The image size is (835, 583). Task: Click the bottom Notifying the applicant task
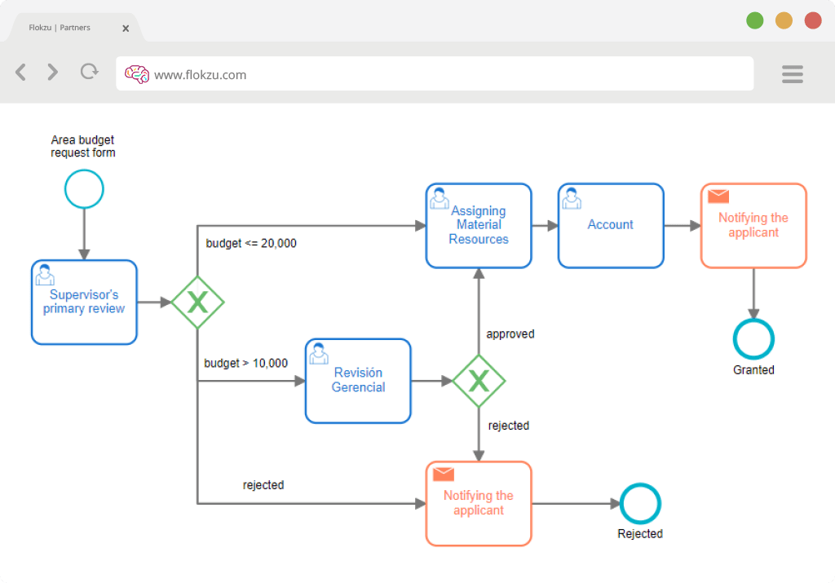(479, 504)
